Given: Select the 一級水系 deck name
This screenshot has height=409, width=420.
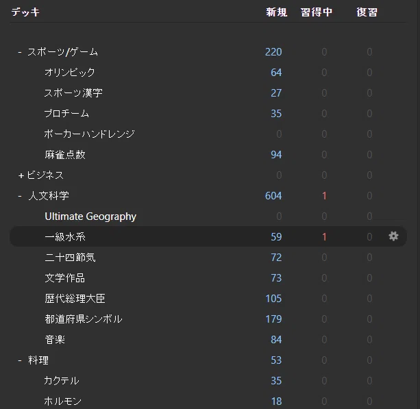Looking at the screenshot, I should pos(65,237).
